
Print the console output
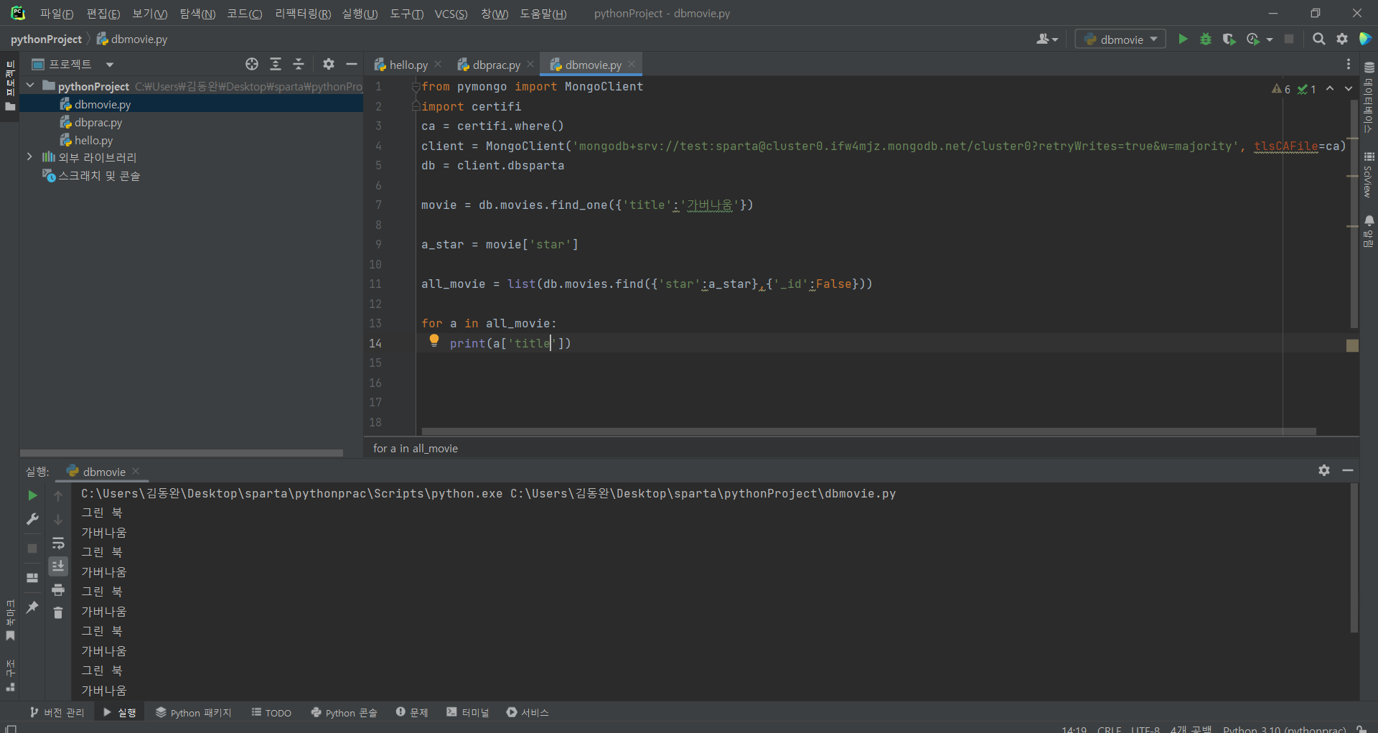58,589
